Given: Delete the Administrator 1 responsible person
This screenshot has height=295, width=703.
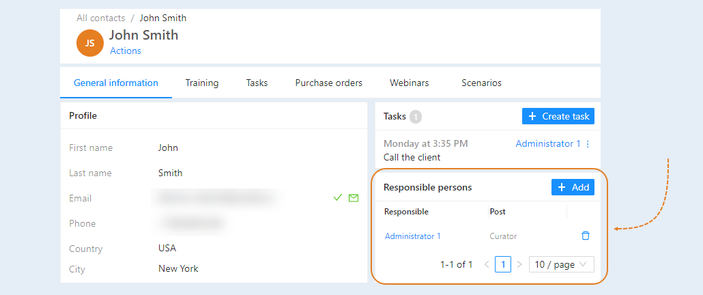Looking at the screenshot, I should 585,236.
